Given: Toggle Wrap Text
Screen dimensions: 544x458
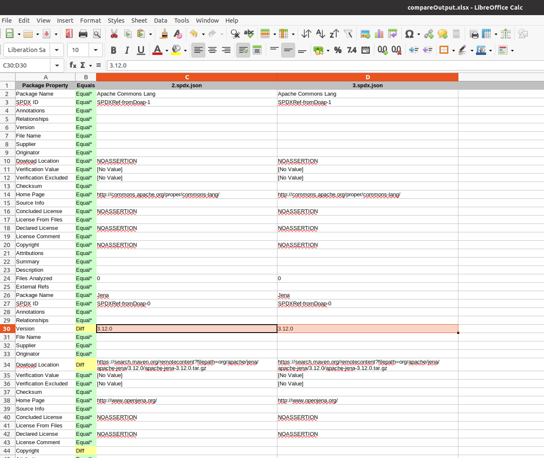Looking at the screenshot, I should pos(243,50).
